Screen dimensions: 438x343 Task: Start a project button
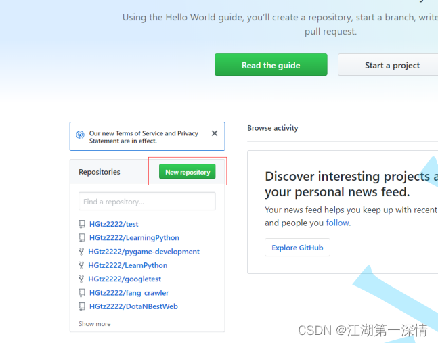click(x=389, y=65)
